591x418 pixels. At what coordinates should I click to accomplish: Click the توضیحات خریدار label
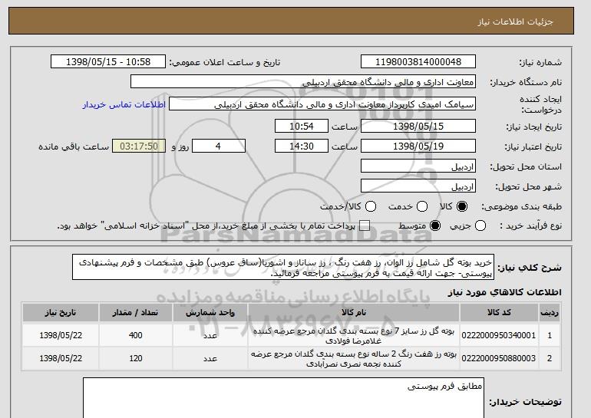tap(525, 402)
